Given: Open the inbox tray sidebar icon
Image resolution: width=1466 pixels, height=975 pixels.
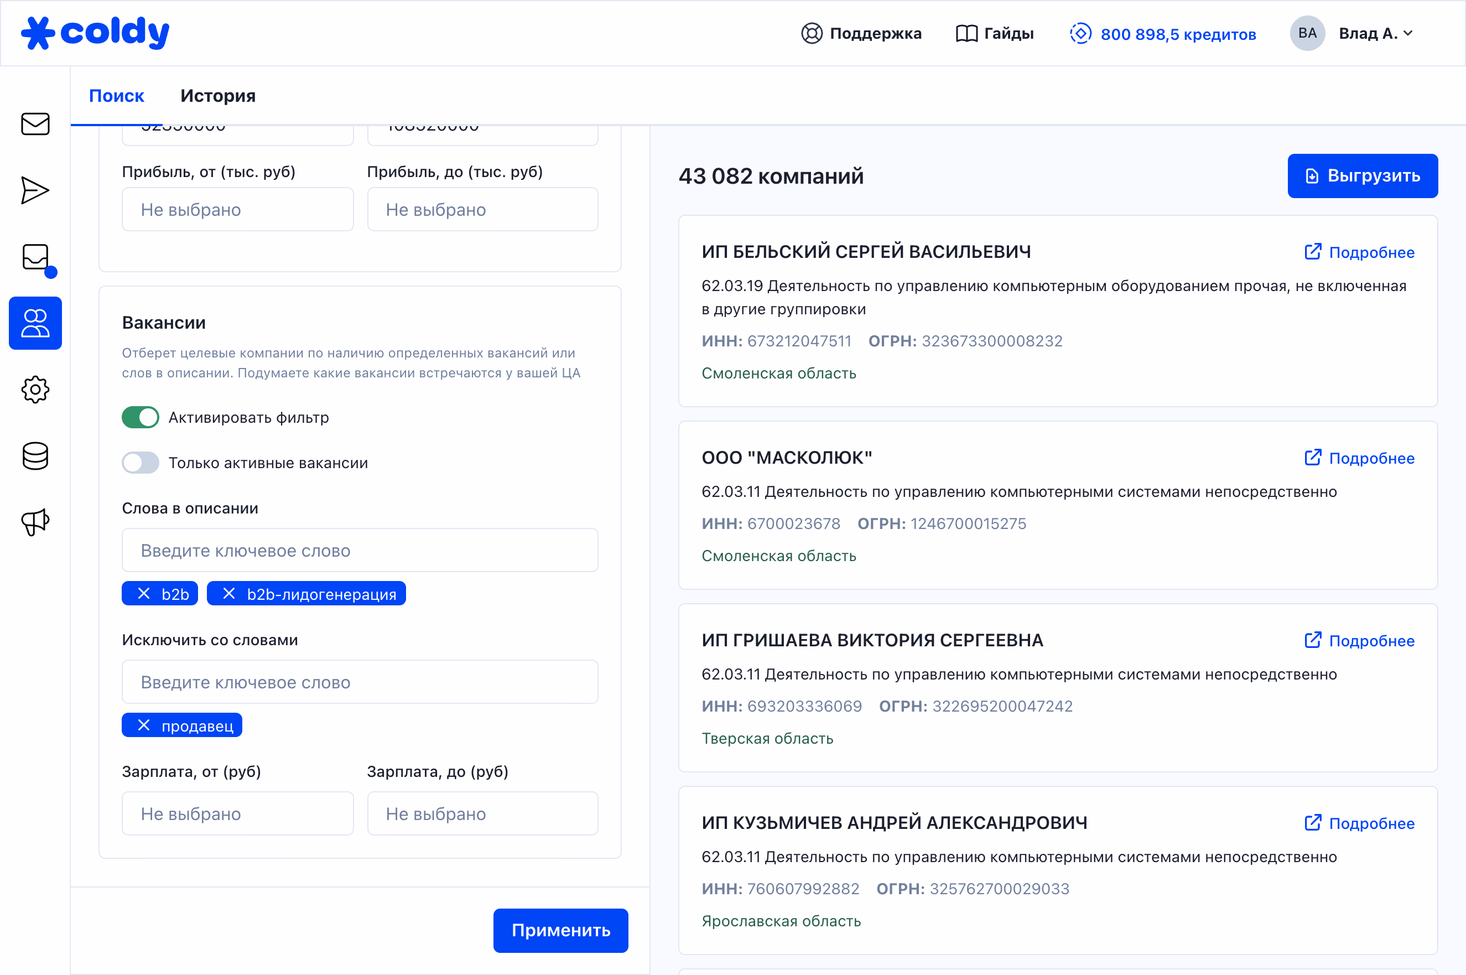Looking at the screenshot, I should point(35,257).
